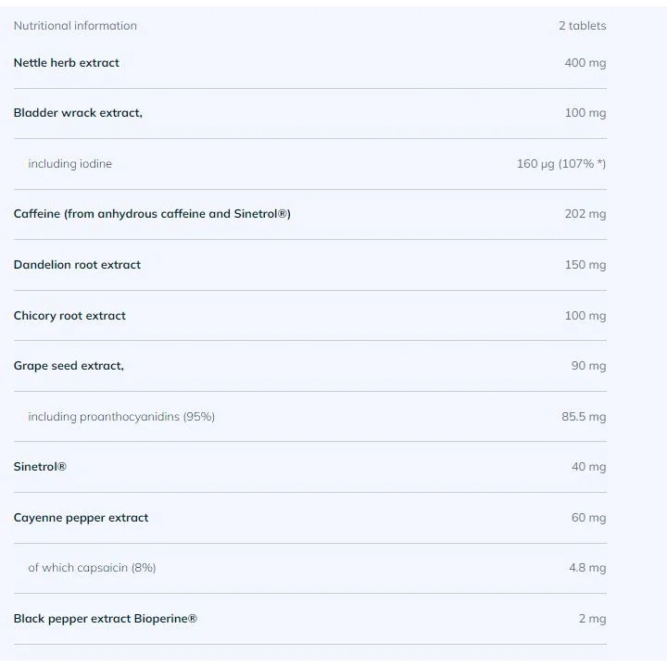Image resolution: width=667 pixels, height=667 pixels.
Task: Click Cayenne pepper extract label
Action: [81, 518]
